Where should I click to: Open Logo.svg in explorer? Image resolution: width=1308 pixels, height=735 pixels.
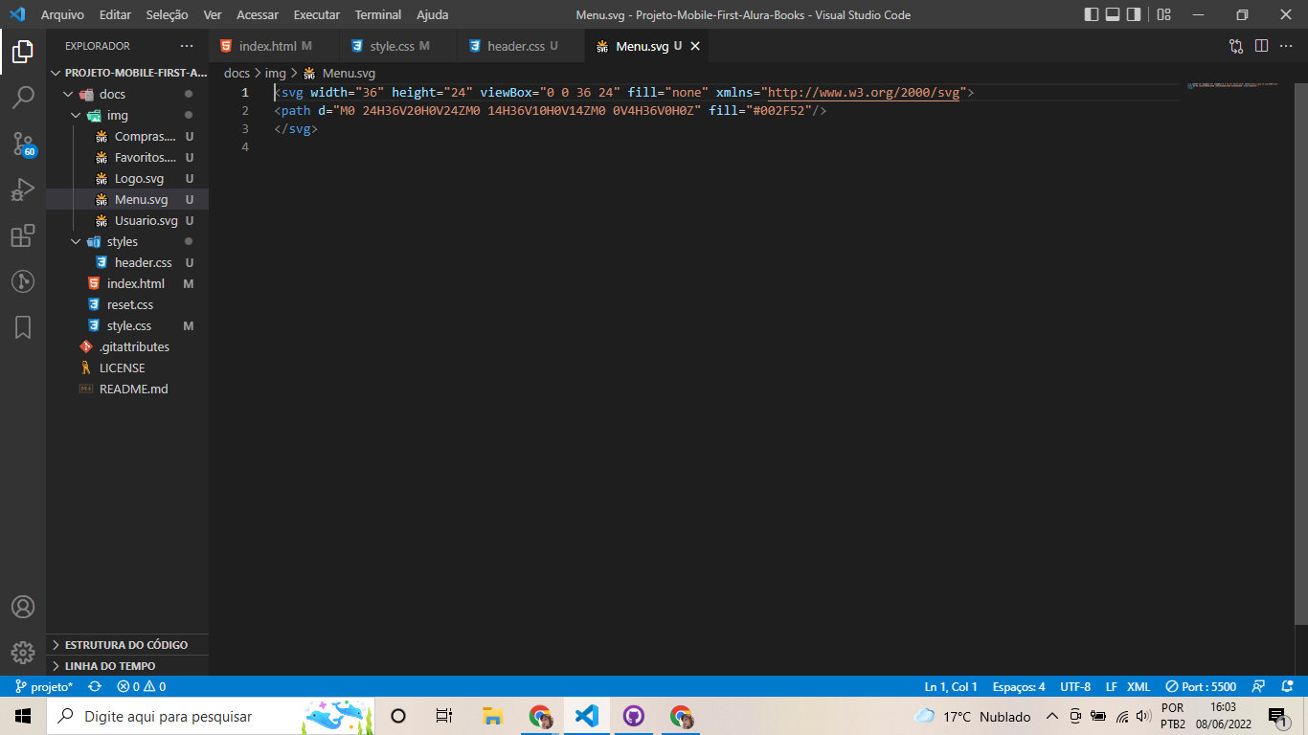(x=128, y=178)
